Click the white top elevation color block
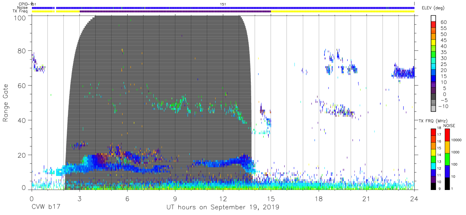This screenshot has height=215, width=466. click(x=434, y=19)
